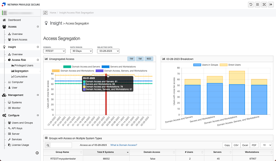Screen dimensions: 276x161
Task: Open the What is Domain Access link
Action: 124,145
